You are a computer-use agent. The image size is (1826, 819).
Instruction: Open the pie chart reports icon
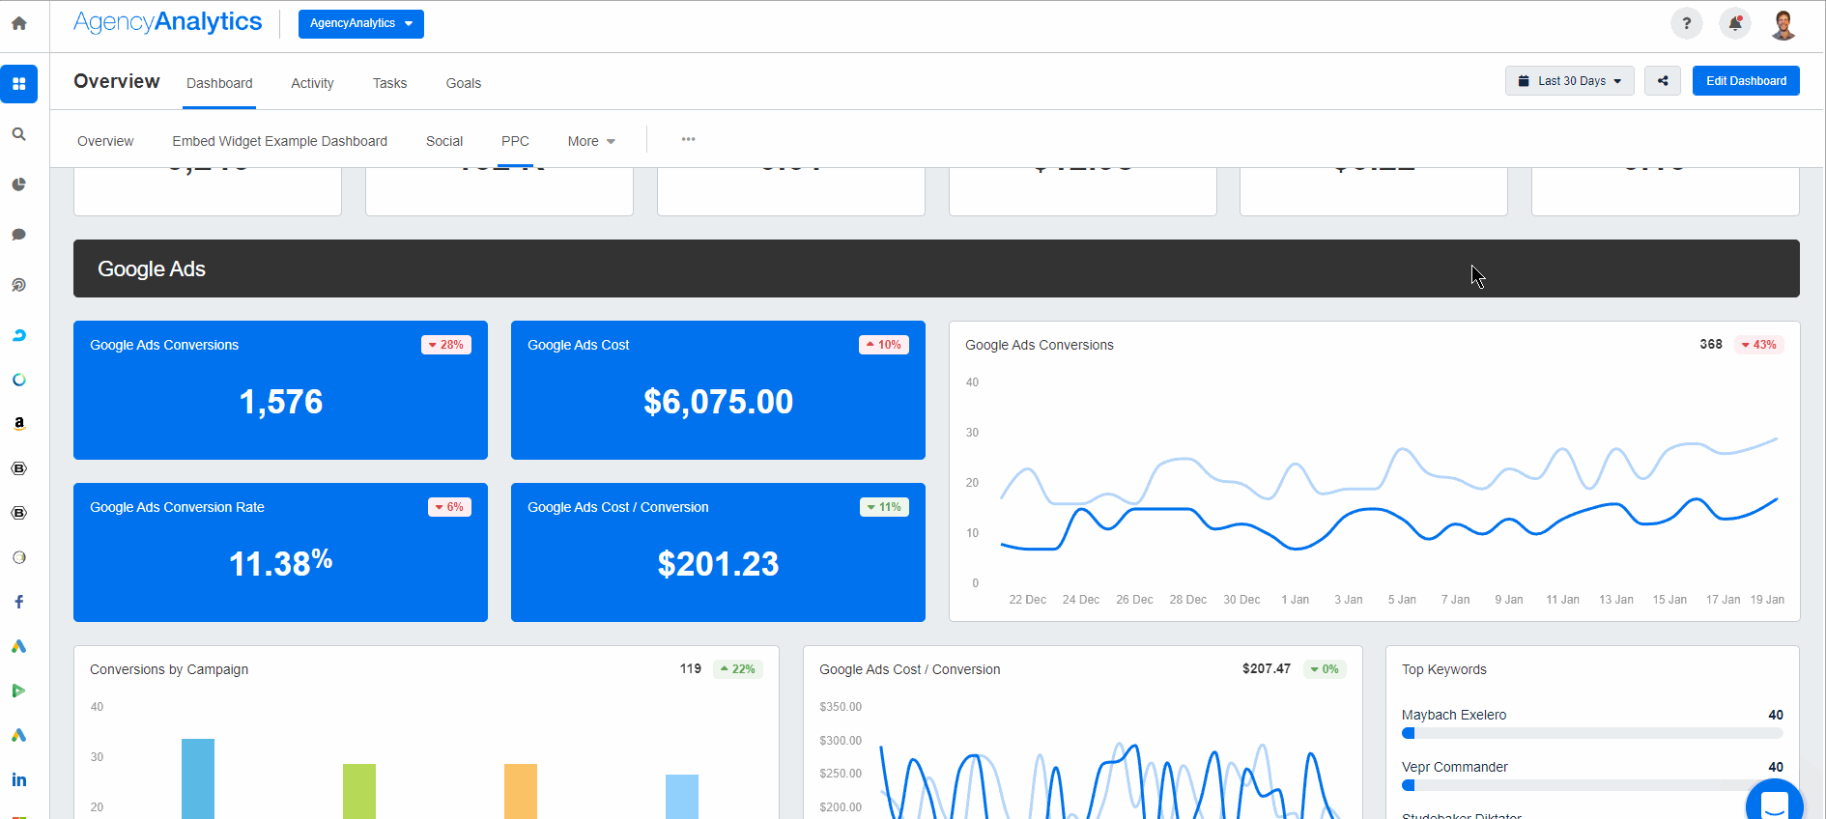18,184
